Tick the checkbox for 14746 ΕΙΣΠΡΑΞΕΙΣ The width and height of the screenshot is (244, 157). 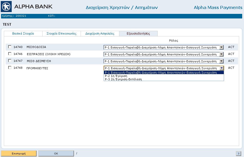click(x=10, y=54)
